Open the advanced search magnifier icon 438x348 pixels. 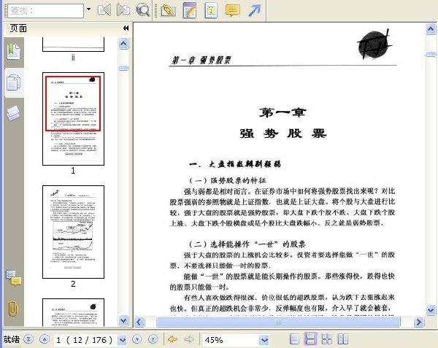coord(142,10)
